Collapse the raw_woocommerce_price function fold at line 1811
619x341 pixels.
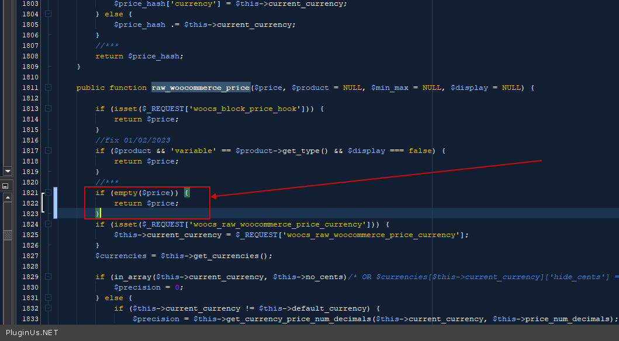click(49, 88)
